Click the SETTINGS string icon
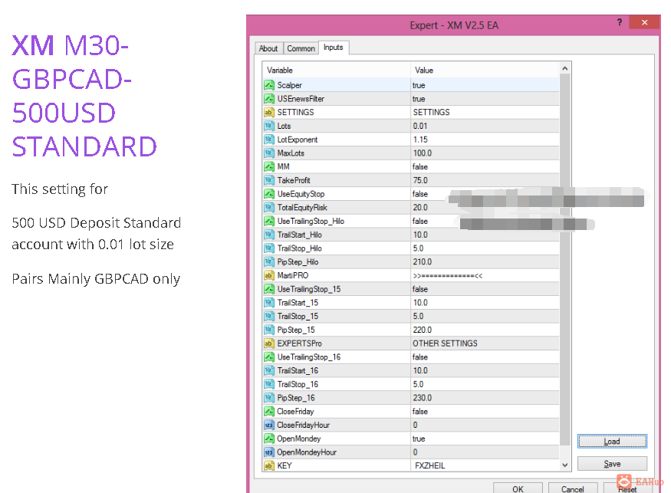Image resolution: width=671 pixels, height=493 pixels. pos(268,112)
